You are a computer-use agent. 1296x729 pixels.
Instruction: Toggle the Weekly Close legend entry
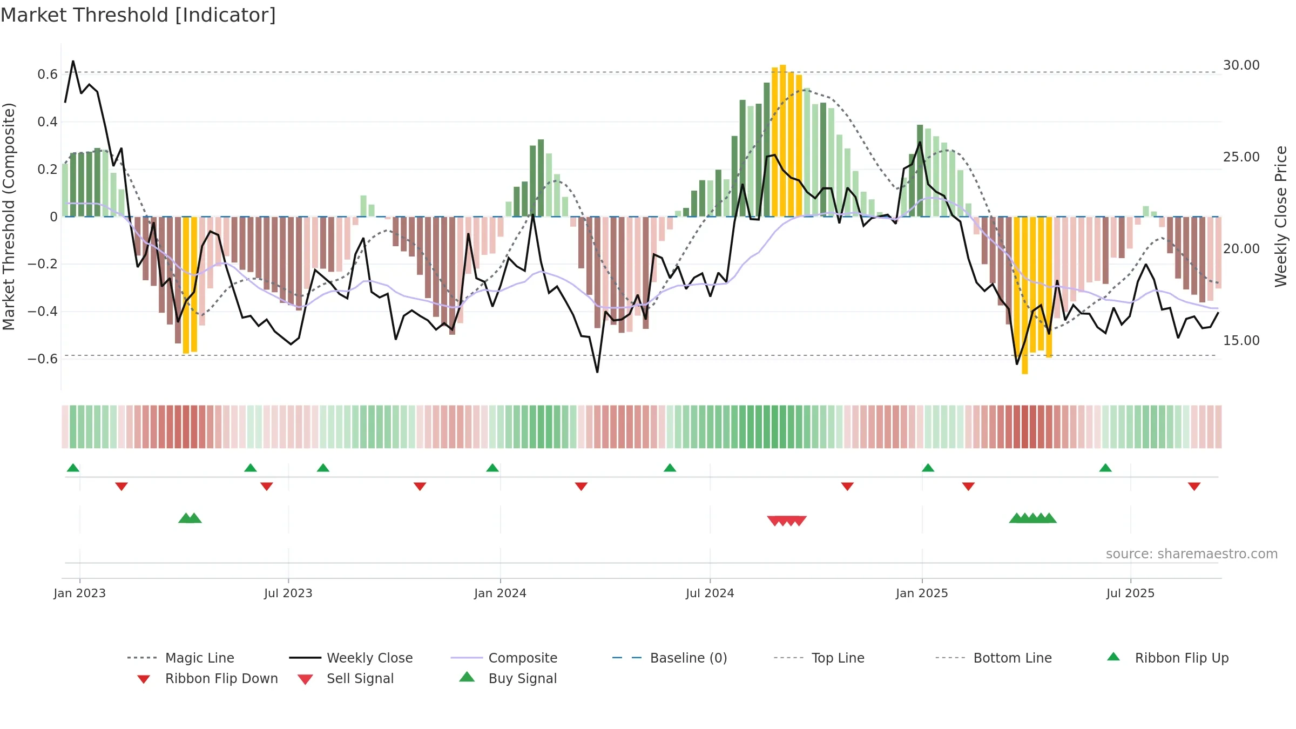point(350,658)
